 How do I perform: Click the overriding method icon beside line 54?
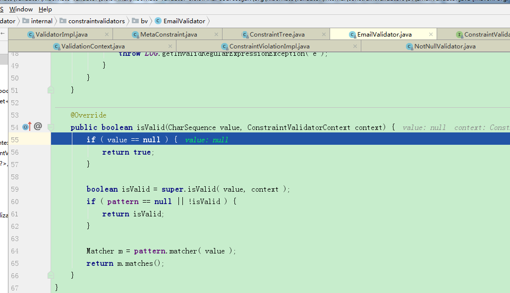[25, 127]
